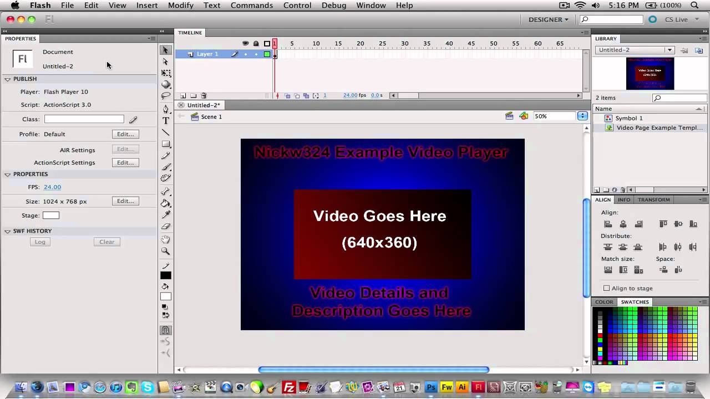Toggle show/hide all layers eye icon
Screen dimensions: 710x399
click(x=245, y=44)
